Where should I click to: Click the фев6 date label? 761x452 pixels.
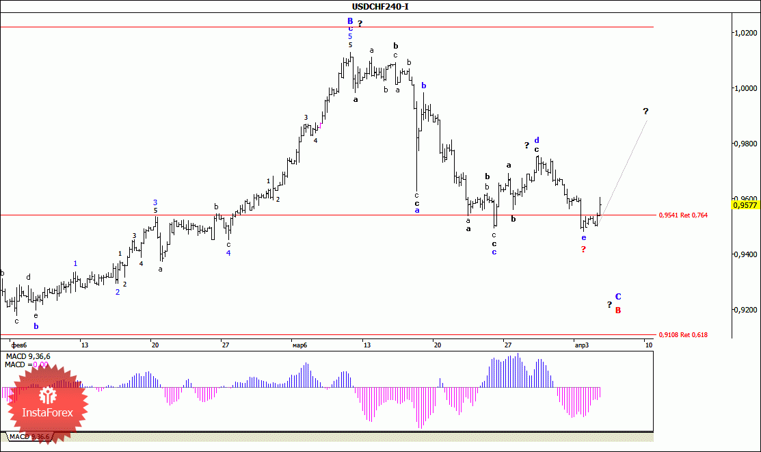pyautogui.click(x=19, y=345)
